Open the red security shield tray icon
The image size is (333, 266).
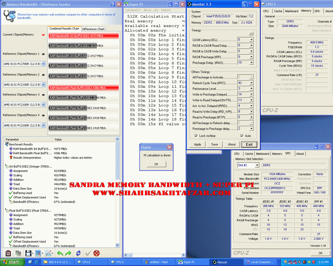[313, 262]
